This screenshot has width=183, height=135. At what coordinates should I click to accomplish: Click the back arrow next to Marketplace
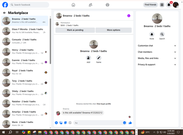tap(4, 13)
